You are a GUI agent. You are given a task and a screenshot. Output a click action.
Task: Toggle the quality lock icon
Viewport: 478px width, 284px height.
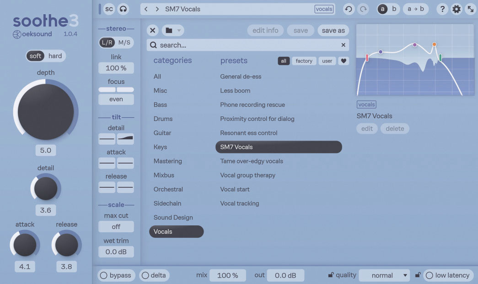click(x=331, y=275)
